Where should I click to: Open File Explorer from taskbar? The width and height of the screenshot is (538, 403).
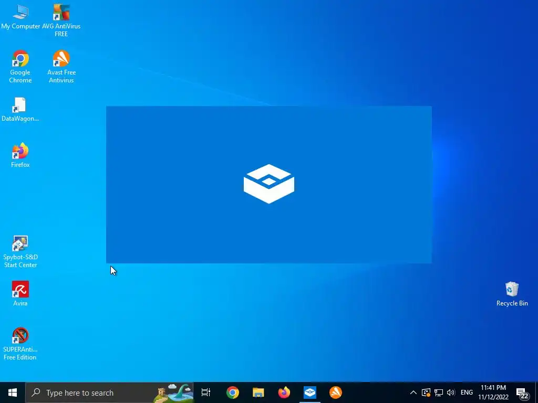pos(258,393)
